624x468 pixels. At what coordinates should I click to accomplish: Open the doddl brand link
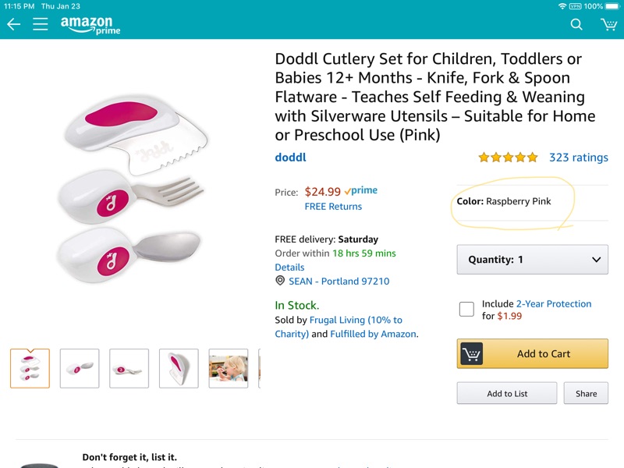pos(290,158)
